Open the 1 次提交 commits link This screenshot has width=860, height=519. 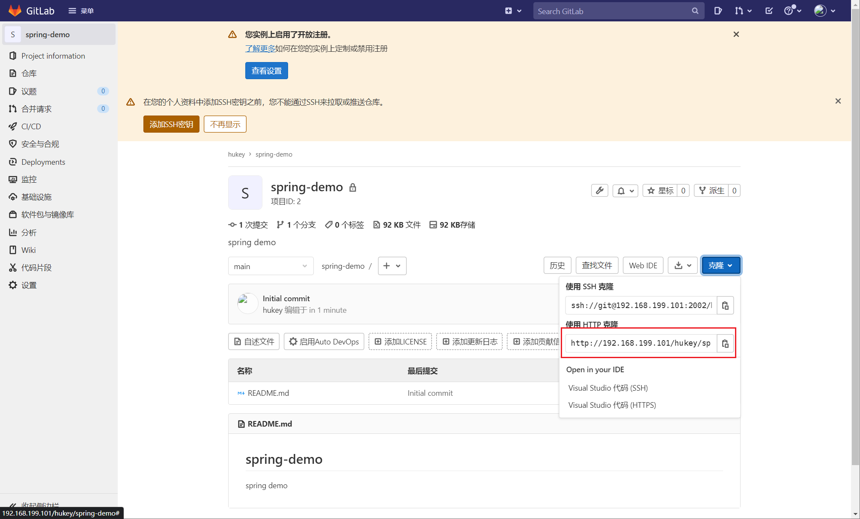(x=248, y=225)
